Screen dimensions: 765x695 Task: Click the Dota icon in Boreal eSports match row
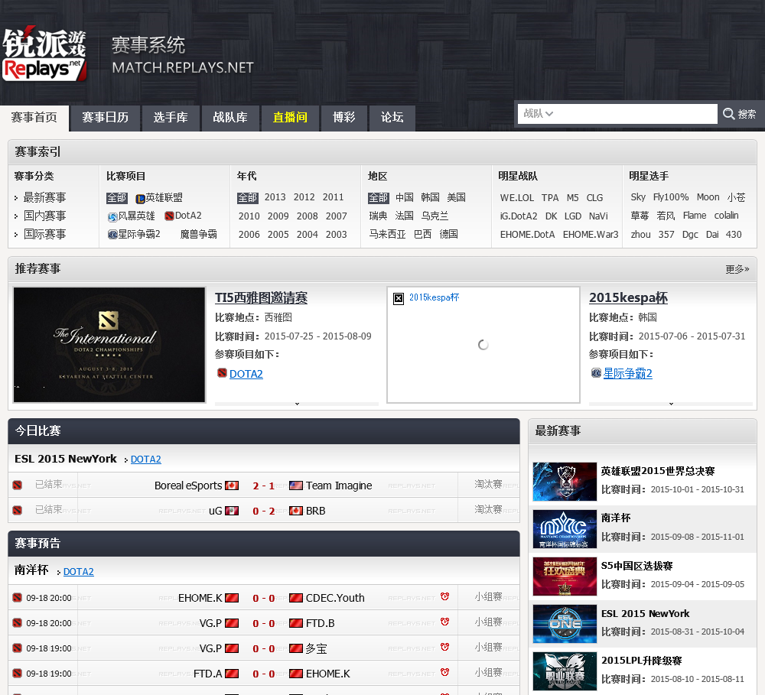(x=17, y=486)
